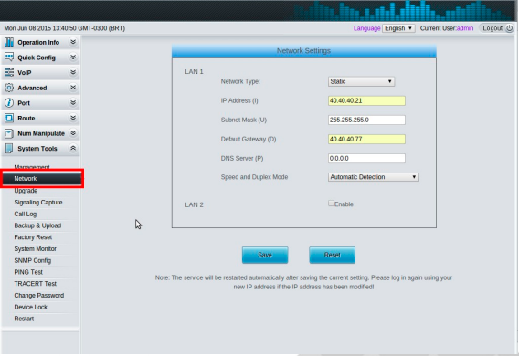The height and width of the screenshot is (356, 519).
Task: Click the Reset button
Action: tap(332, 255)
